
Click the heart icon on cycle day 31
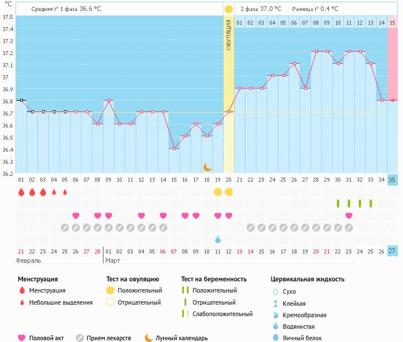[x=349, y=216]
